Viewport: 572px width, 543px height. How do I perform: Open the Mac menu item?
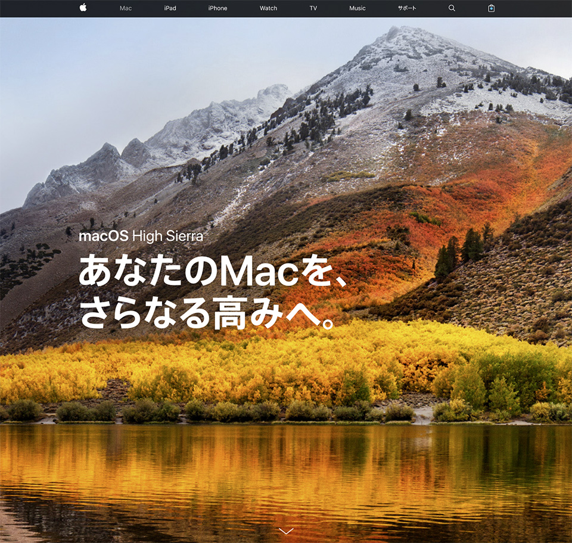(x=126, y=8)
